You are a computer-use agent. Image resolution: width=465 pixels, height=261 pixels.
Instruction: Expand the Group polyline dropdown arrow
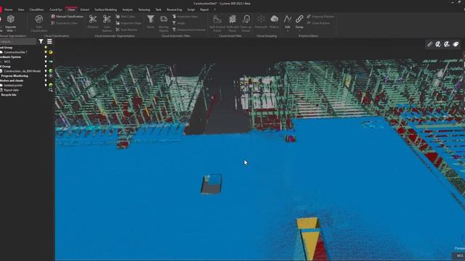point(299,30)
